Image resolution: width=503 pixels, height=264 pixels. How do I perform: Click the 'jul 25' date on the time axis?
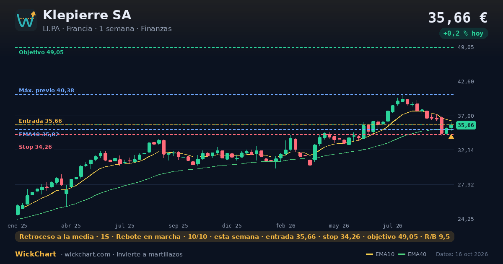click(x=124, y=225)
